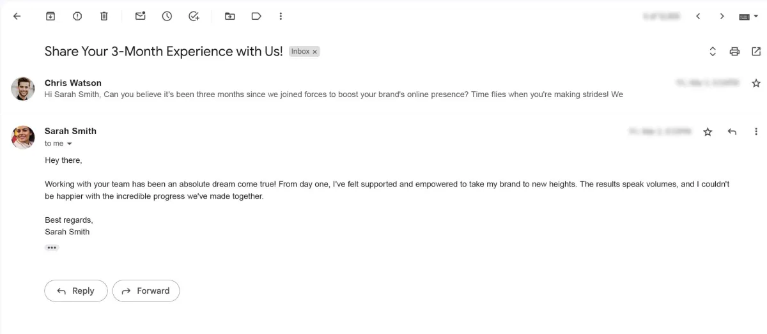Mark the conversation as unread
The height and width of the screenshot is (334, 767).
coord(141,17)
